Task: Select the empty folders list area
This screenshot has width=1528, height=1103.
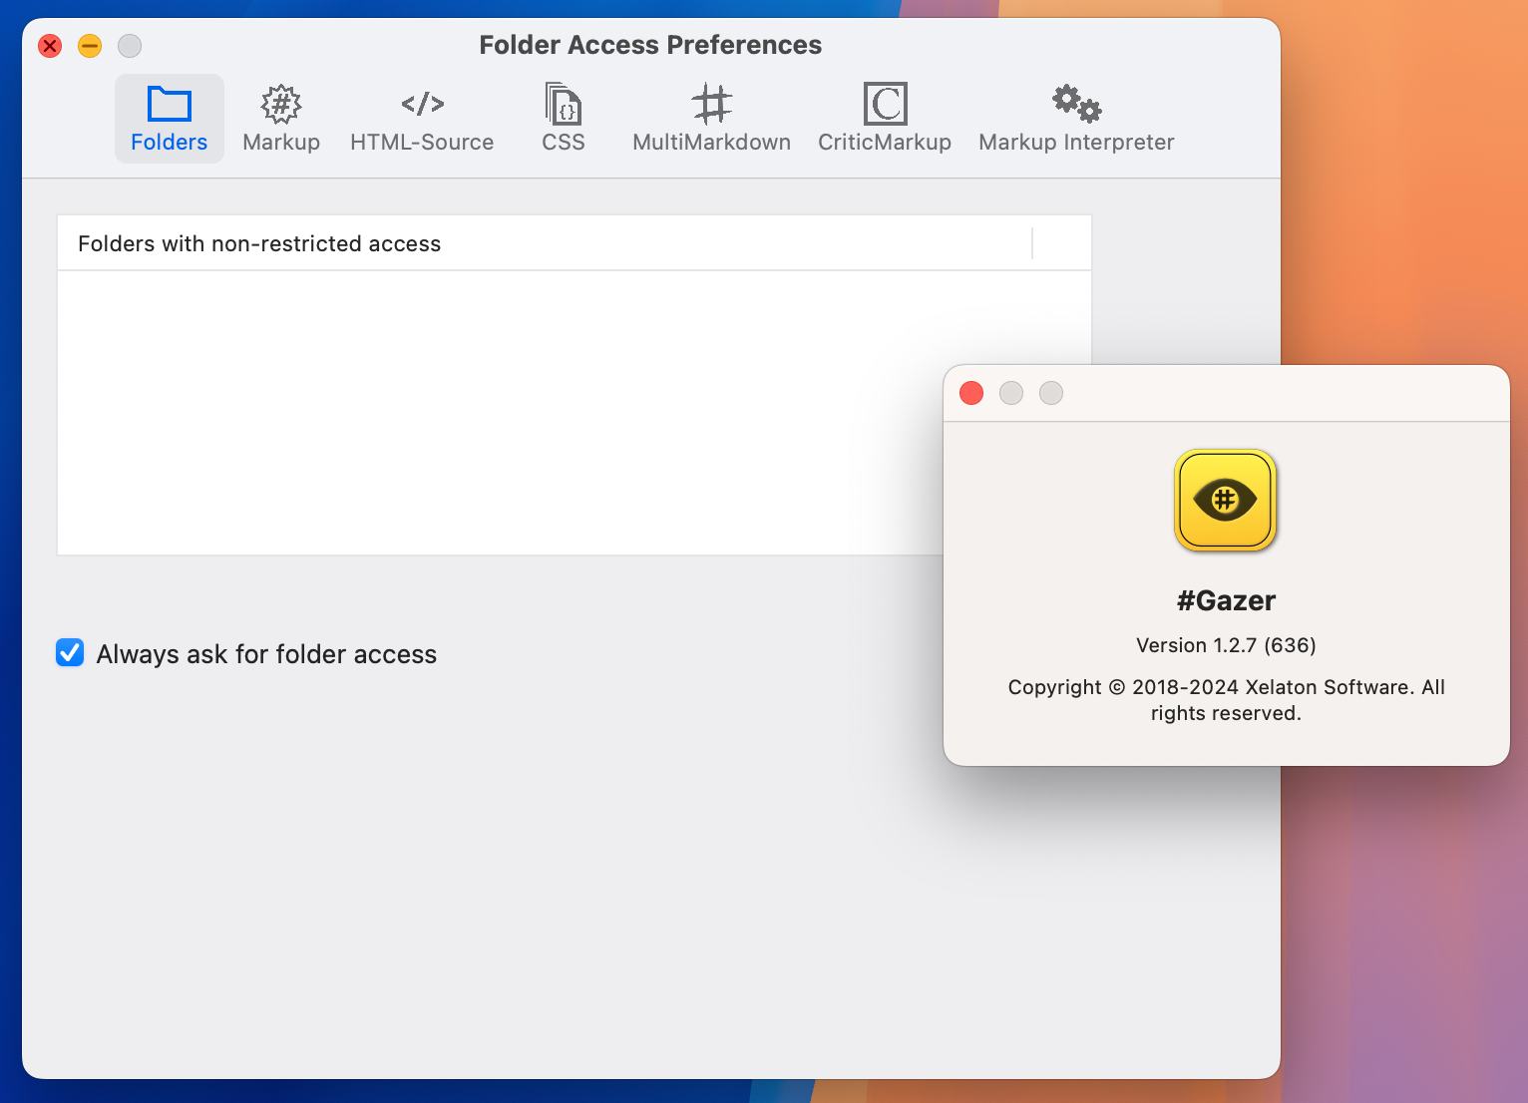Action: pos(499,409)
